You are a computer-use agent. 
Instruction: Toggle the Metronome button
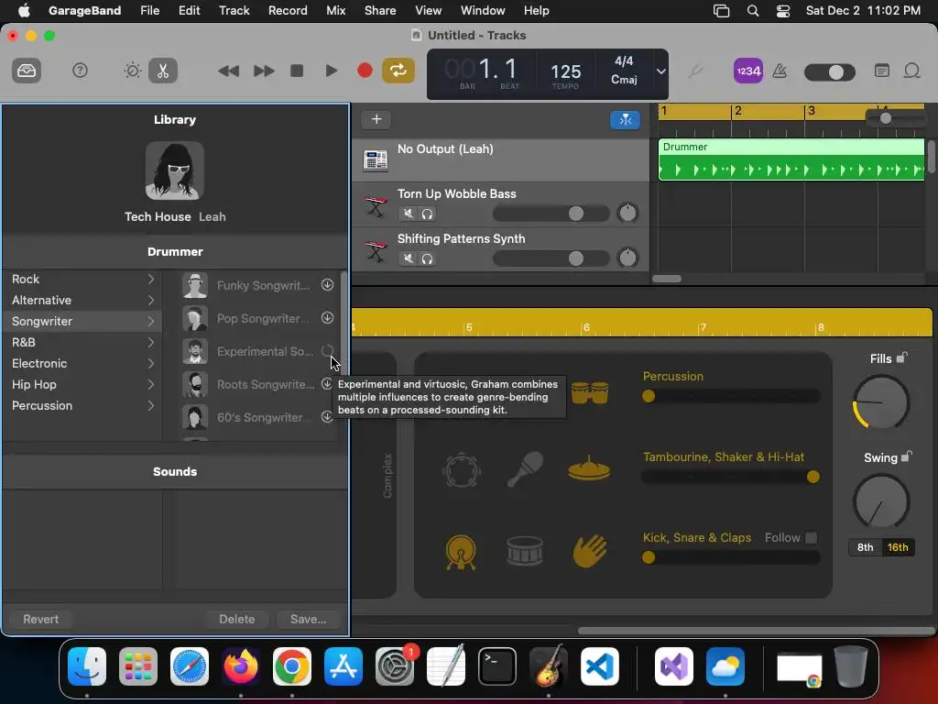(780, 71)
